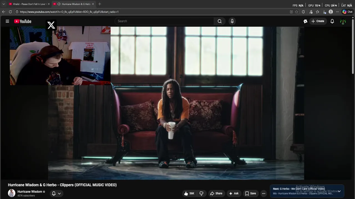Viewport: 355px width, 199px height.
Task: Click the gem icon beside Create
Action: tap(305, 21)
